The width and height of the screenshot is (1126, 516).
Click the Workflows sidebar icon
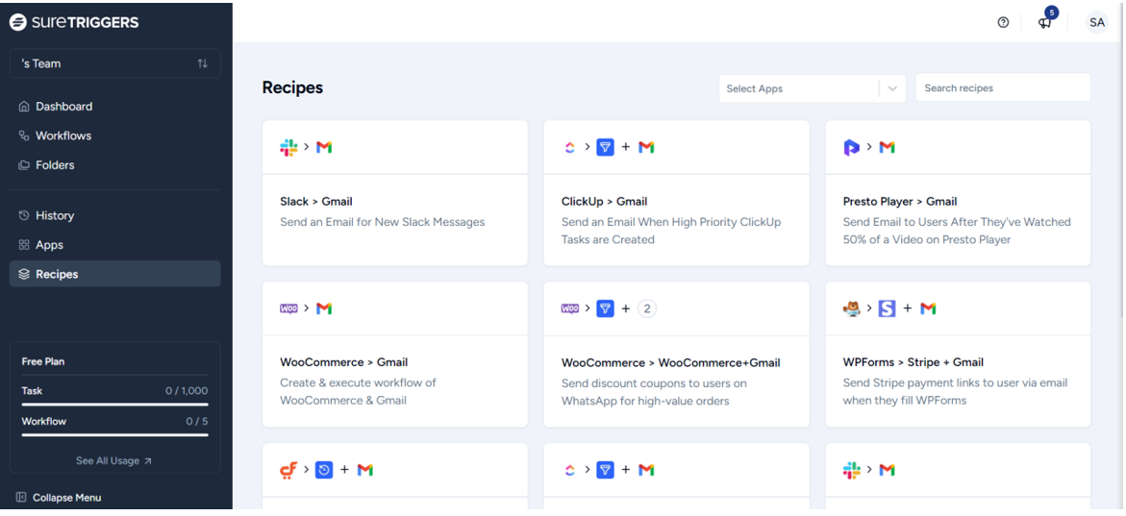pyautogui.click(x=24, y=135)
